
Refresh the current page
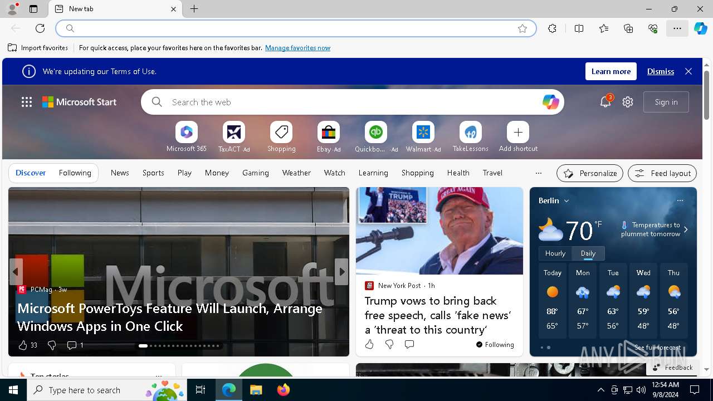point(40,28)
